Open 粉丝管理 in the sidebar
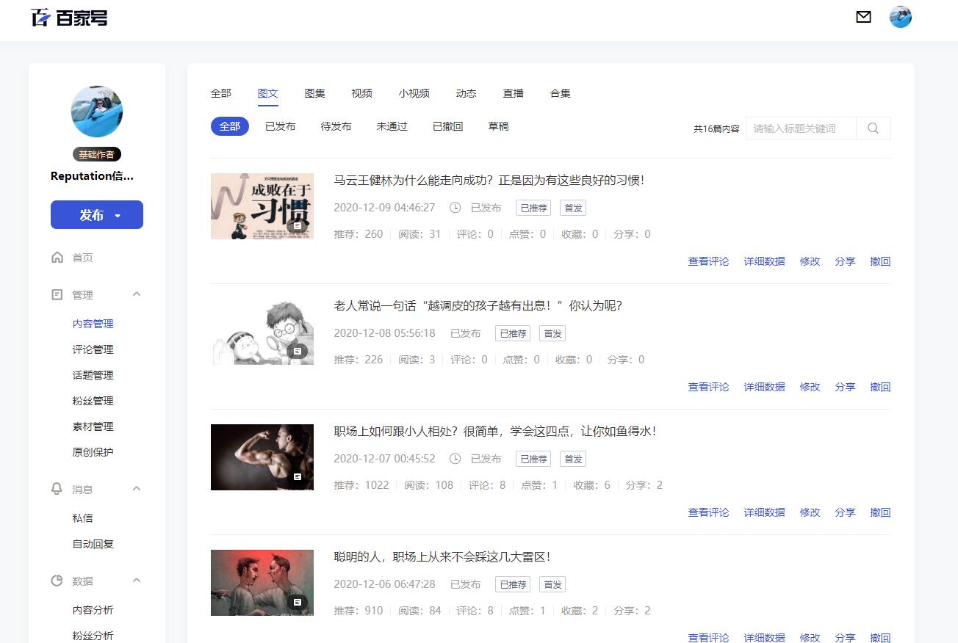Screen dimensions: 958x643 (93, 401)
